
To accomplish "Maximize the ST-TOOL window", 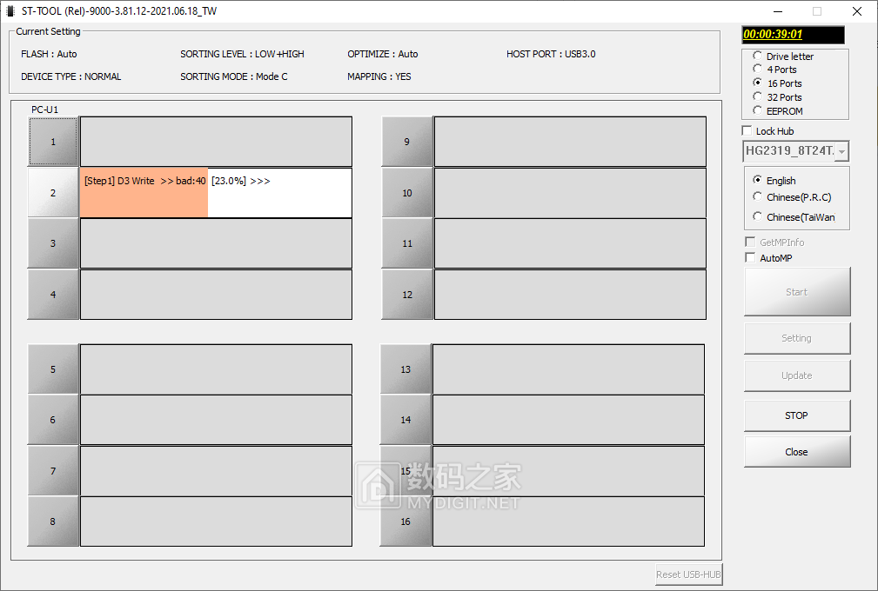I will pyautogui.click(x=817, y=11).
